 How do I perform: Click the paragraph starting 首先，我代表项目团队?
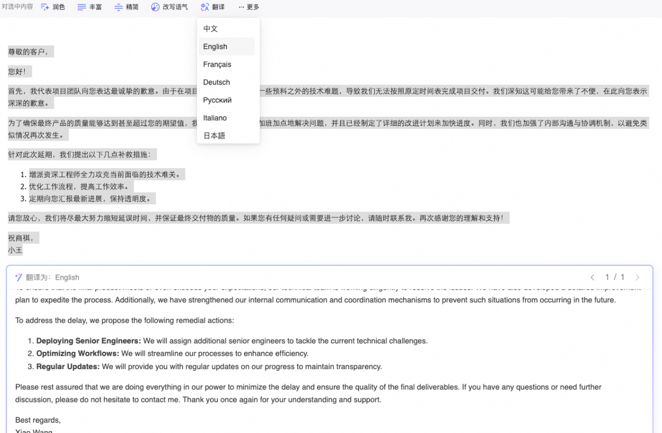tap(328, 97)
